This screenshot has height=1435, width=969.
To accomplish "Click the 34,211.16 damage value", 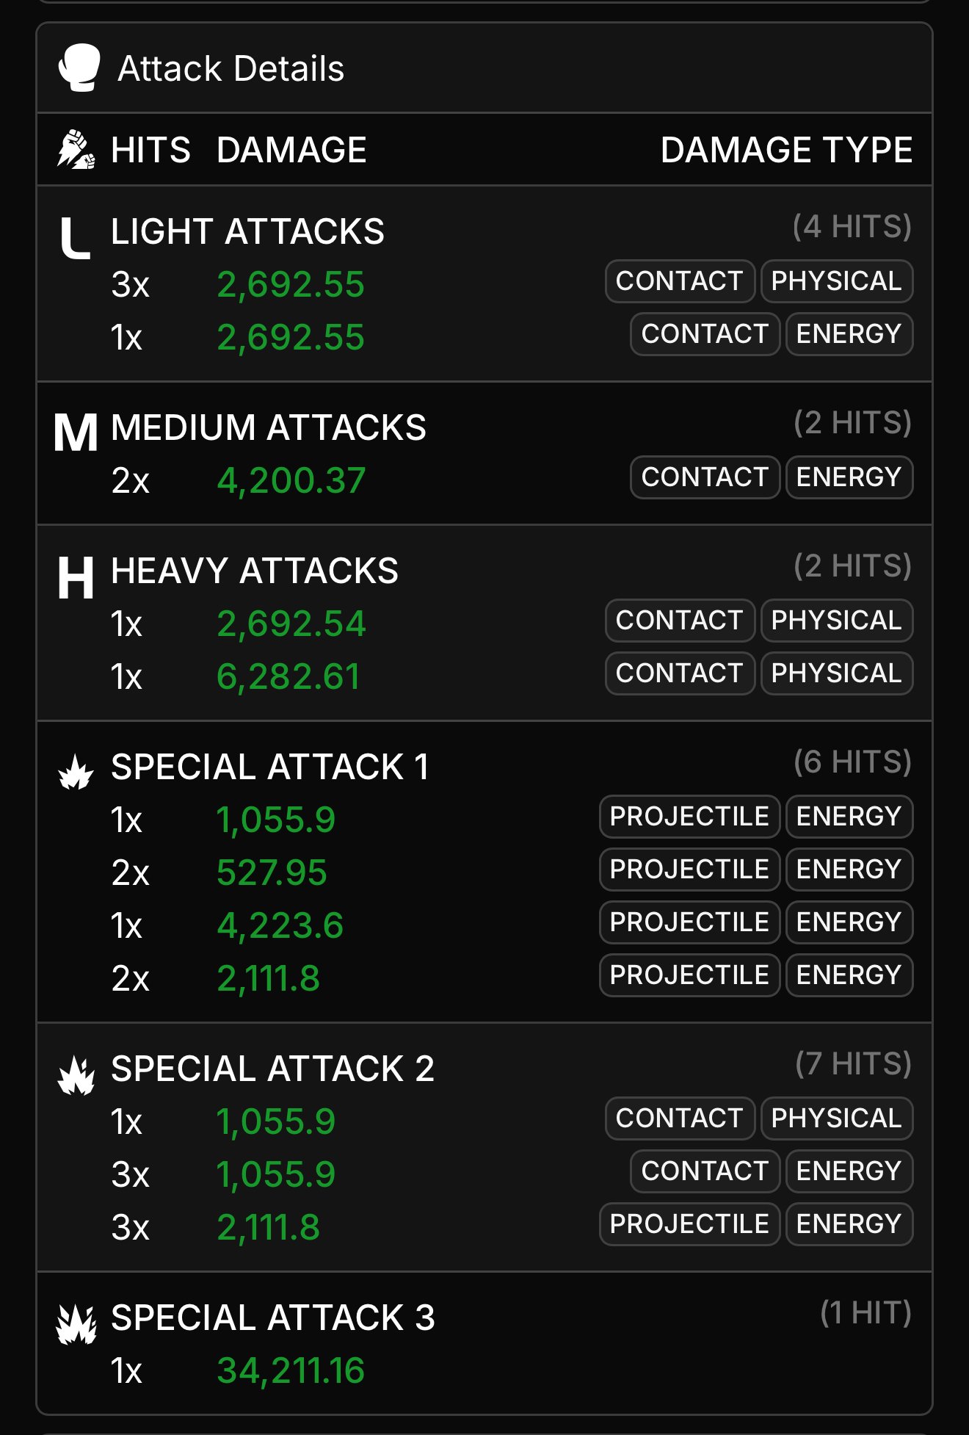I will pos(291,1370).
